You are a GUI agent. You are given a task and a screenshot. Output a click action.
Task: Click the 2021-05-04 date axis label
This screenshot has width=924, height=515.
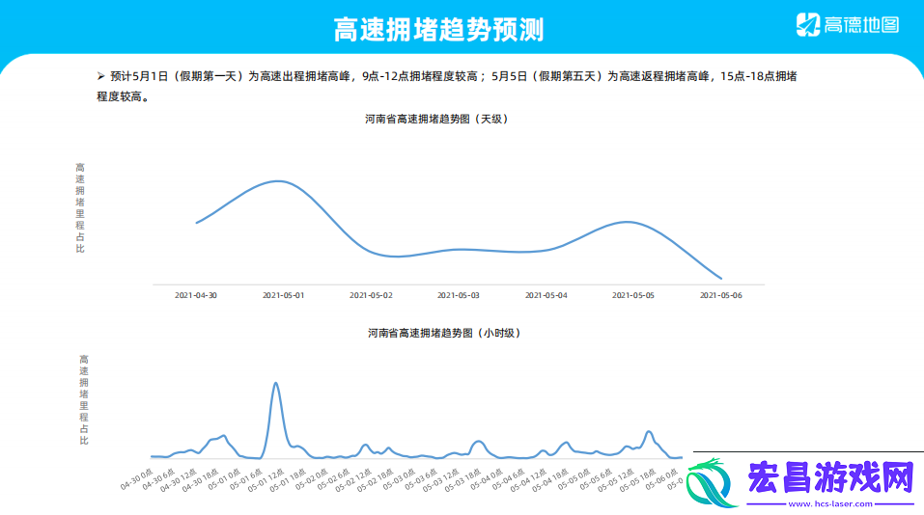click(x=546, y=295)
